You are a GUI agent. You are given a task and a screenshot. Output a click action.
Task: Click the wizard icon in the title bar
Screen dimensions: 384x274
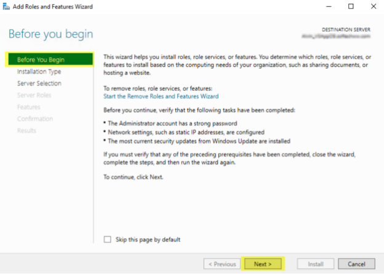[x=6, y=6]
